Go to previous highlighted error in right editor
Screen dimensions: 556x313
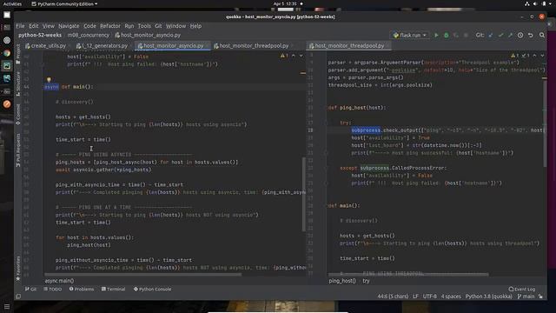534,56
